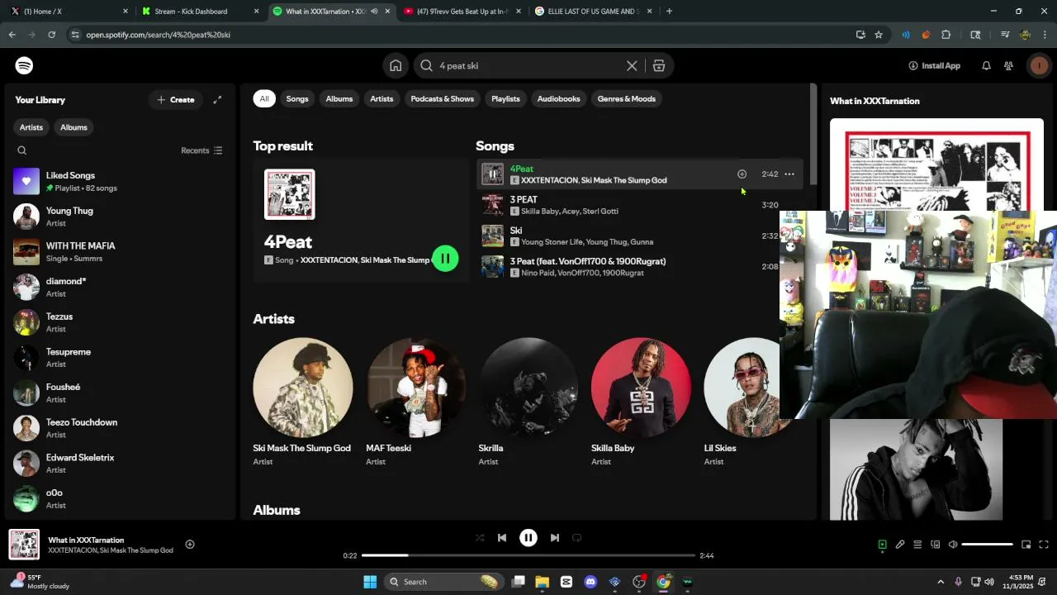Image resolution: width=1057 pixels, height=595 pixels.
Task: Open Connect to a device
Action: click(x=936, y=545)
